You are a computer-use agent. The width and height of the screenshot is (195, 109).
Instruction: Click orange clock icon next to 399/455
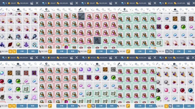[89, 106]
